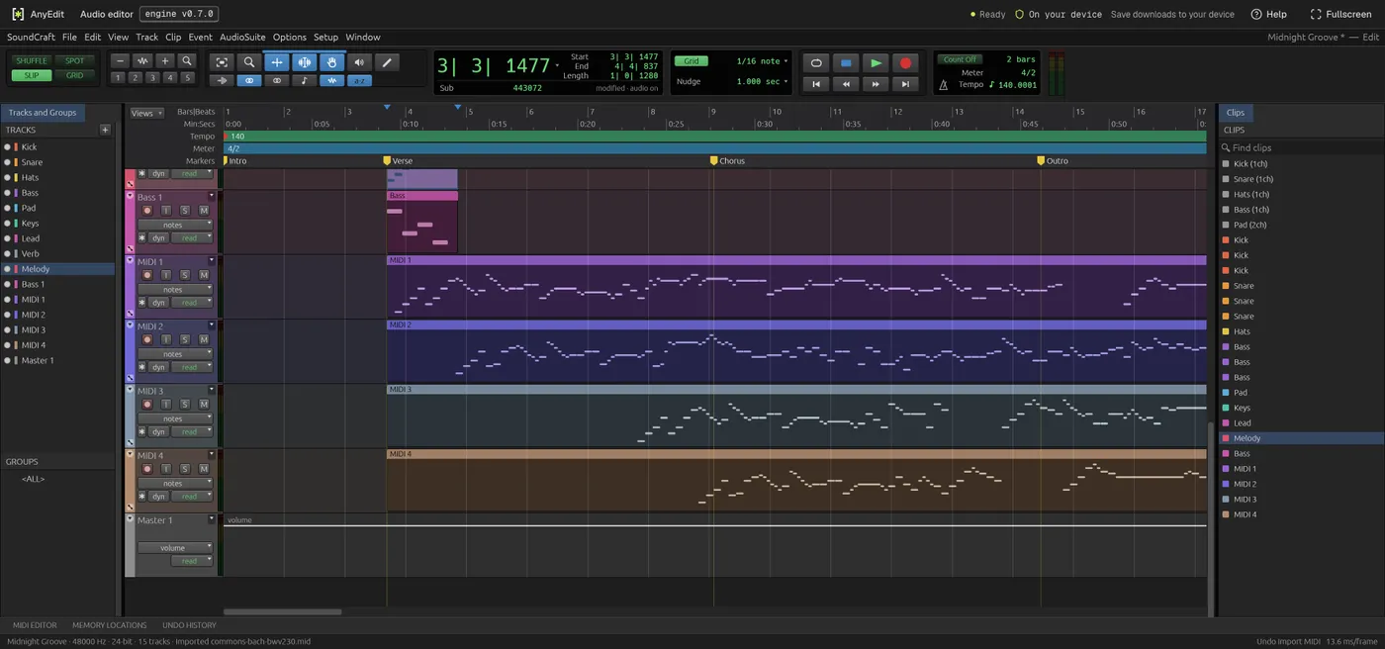Screen dimensions: 1385x649
Task: Go to end of session
Action: pos(905,84)
